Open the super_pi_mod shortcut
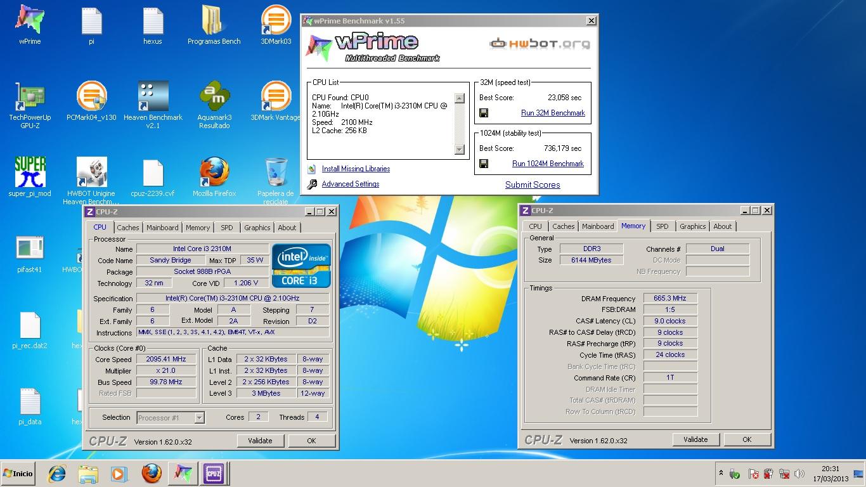Image resolution: width=866 pixels, height=487 pixels. coord(30,177)
